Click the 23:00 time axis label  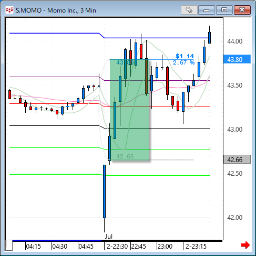(165, 247)
